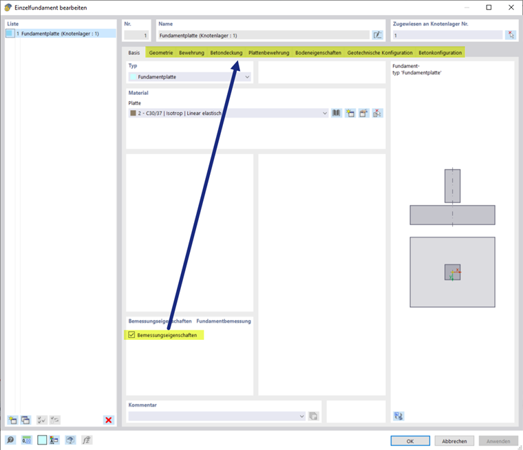
Task: Open the Plattenbewehrung tab
Action: point(269,53)
